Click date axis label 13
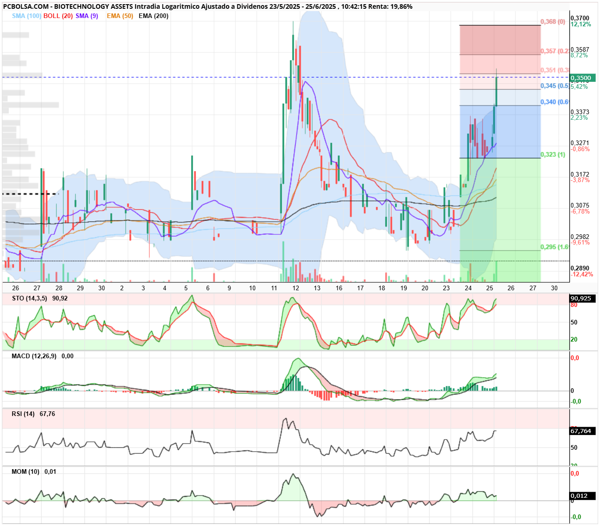Image resolution: width=600 pixels, height=526 pixels. [317, 288]
